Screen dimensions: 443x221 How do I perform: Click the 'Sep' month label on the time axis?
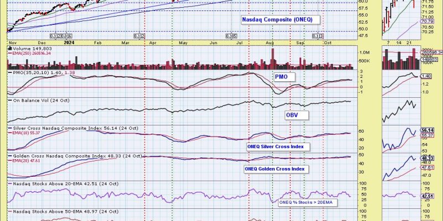tap(301, 43)
